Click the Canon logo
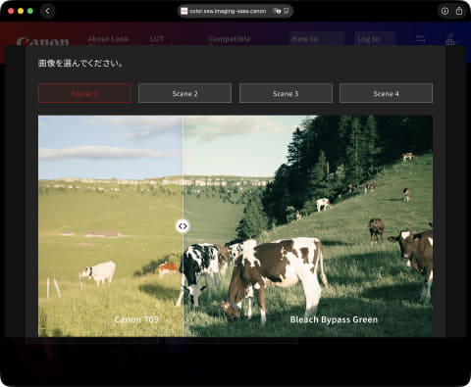 click(42, 42)
